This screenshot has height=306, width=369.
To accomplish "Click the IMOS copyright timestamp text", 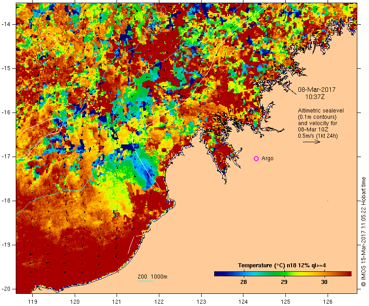I will (364, 232).
